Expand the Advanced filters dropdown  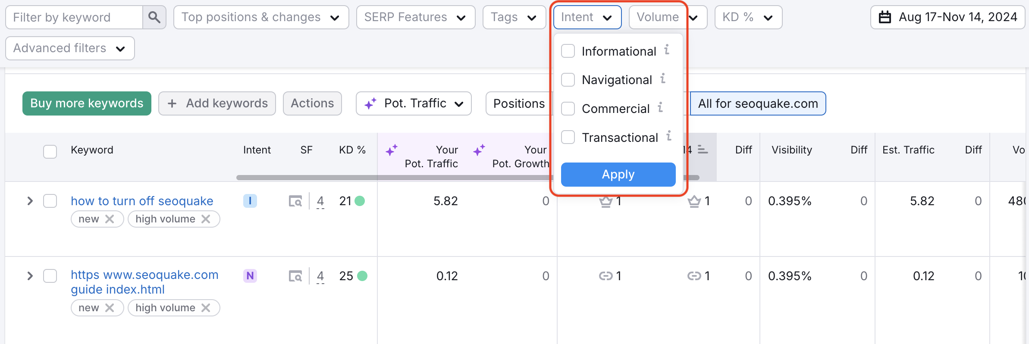tap(70, 48)
